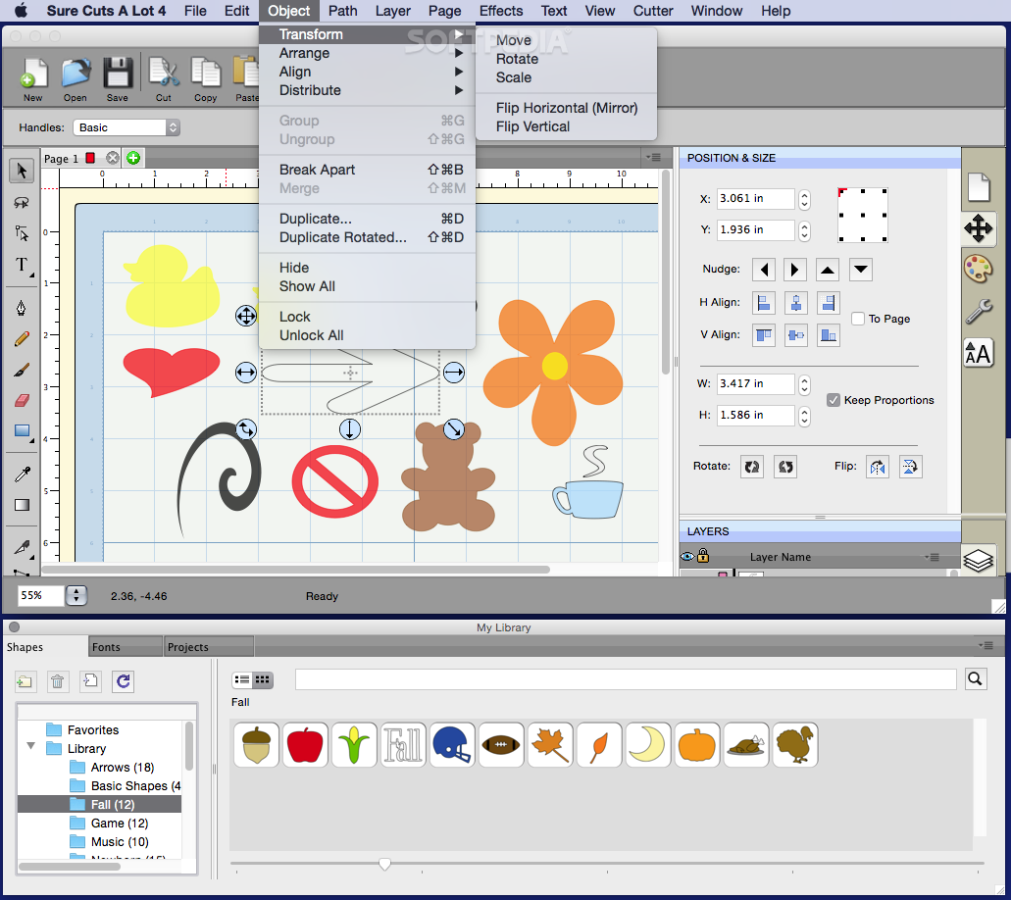
Task: Nudge selection up arrow button
Action: coord(828,270)
